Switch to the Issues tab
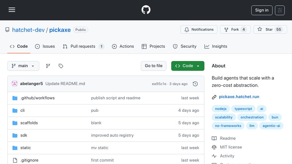This screenshot has height=164, width=292. click(x=45, y=46)
